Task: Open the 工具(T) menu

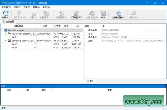Action: [27, 7]
